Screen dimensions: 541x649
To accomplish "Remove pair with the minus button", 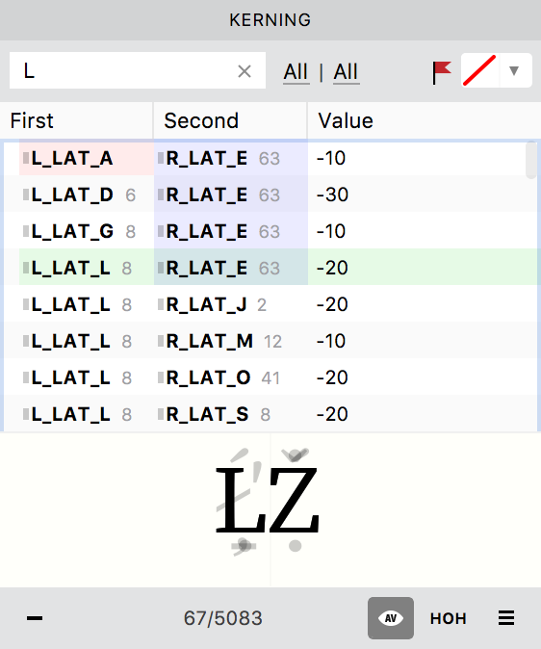I will tap(35, 618).
